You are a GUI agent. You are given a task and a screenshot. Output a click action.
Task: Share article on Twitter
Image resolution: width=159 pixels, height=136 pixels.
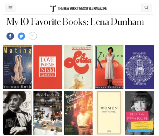21,36
